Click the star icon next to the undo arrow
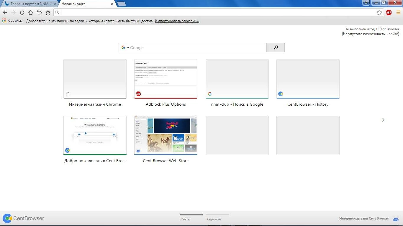 [x=48, y=12]
